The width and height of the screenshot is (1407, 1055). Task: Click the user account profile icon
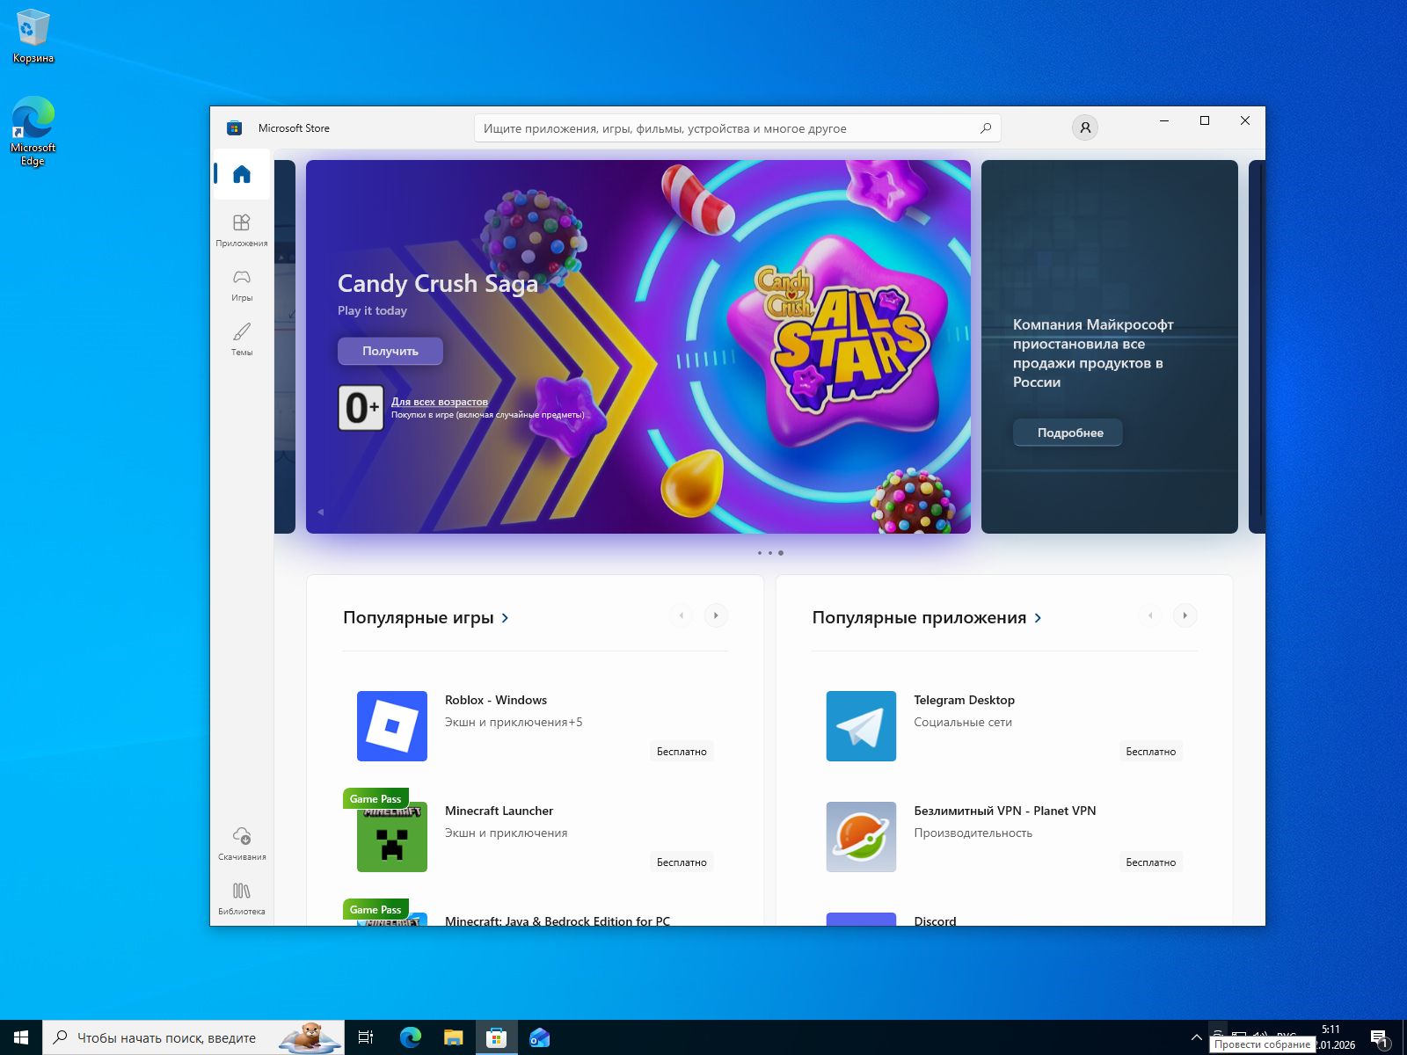tap(1085, 128)
